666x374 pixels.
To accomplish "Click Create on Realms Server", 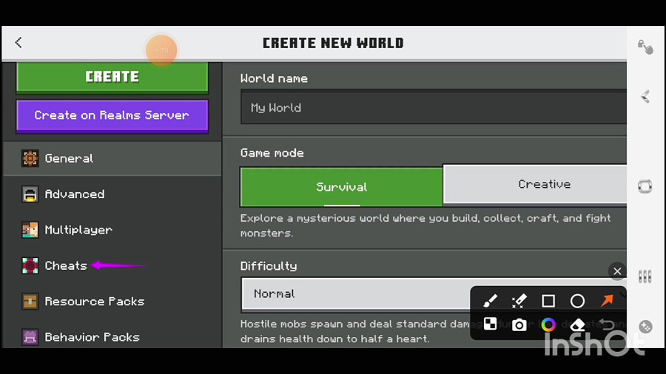I will click(112, 115).
